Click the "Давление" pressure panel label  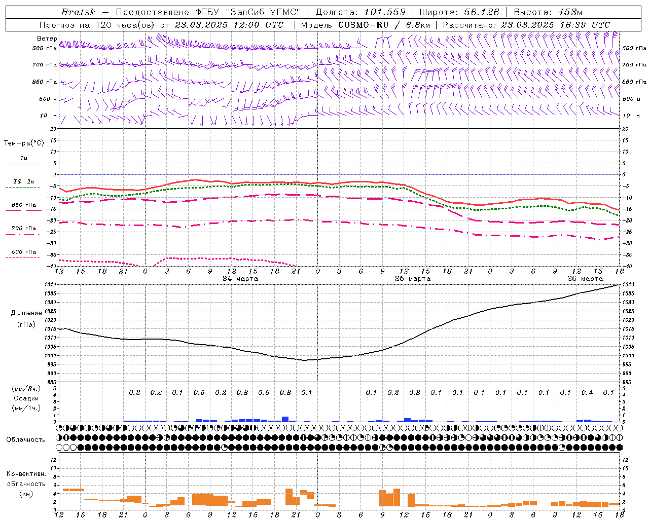pyautogui.click(x=26, y=313)
